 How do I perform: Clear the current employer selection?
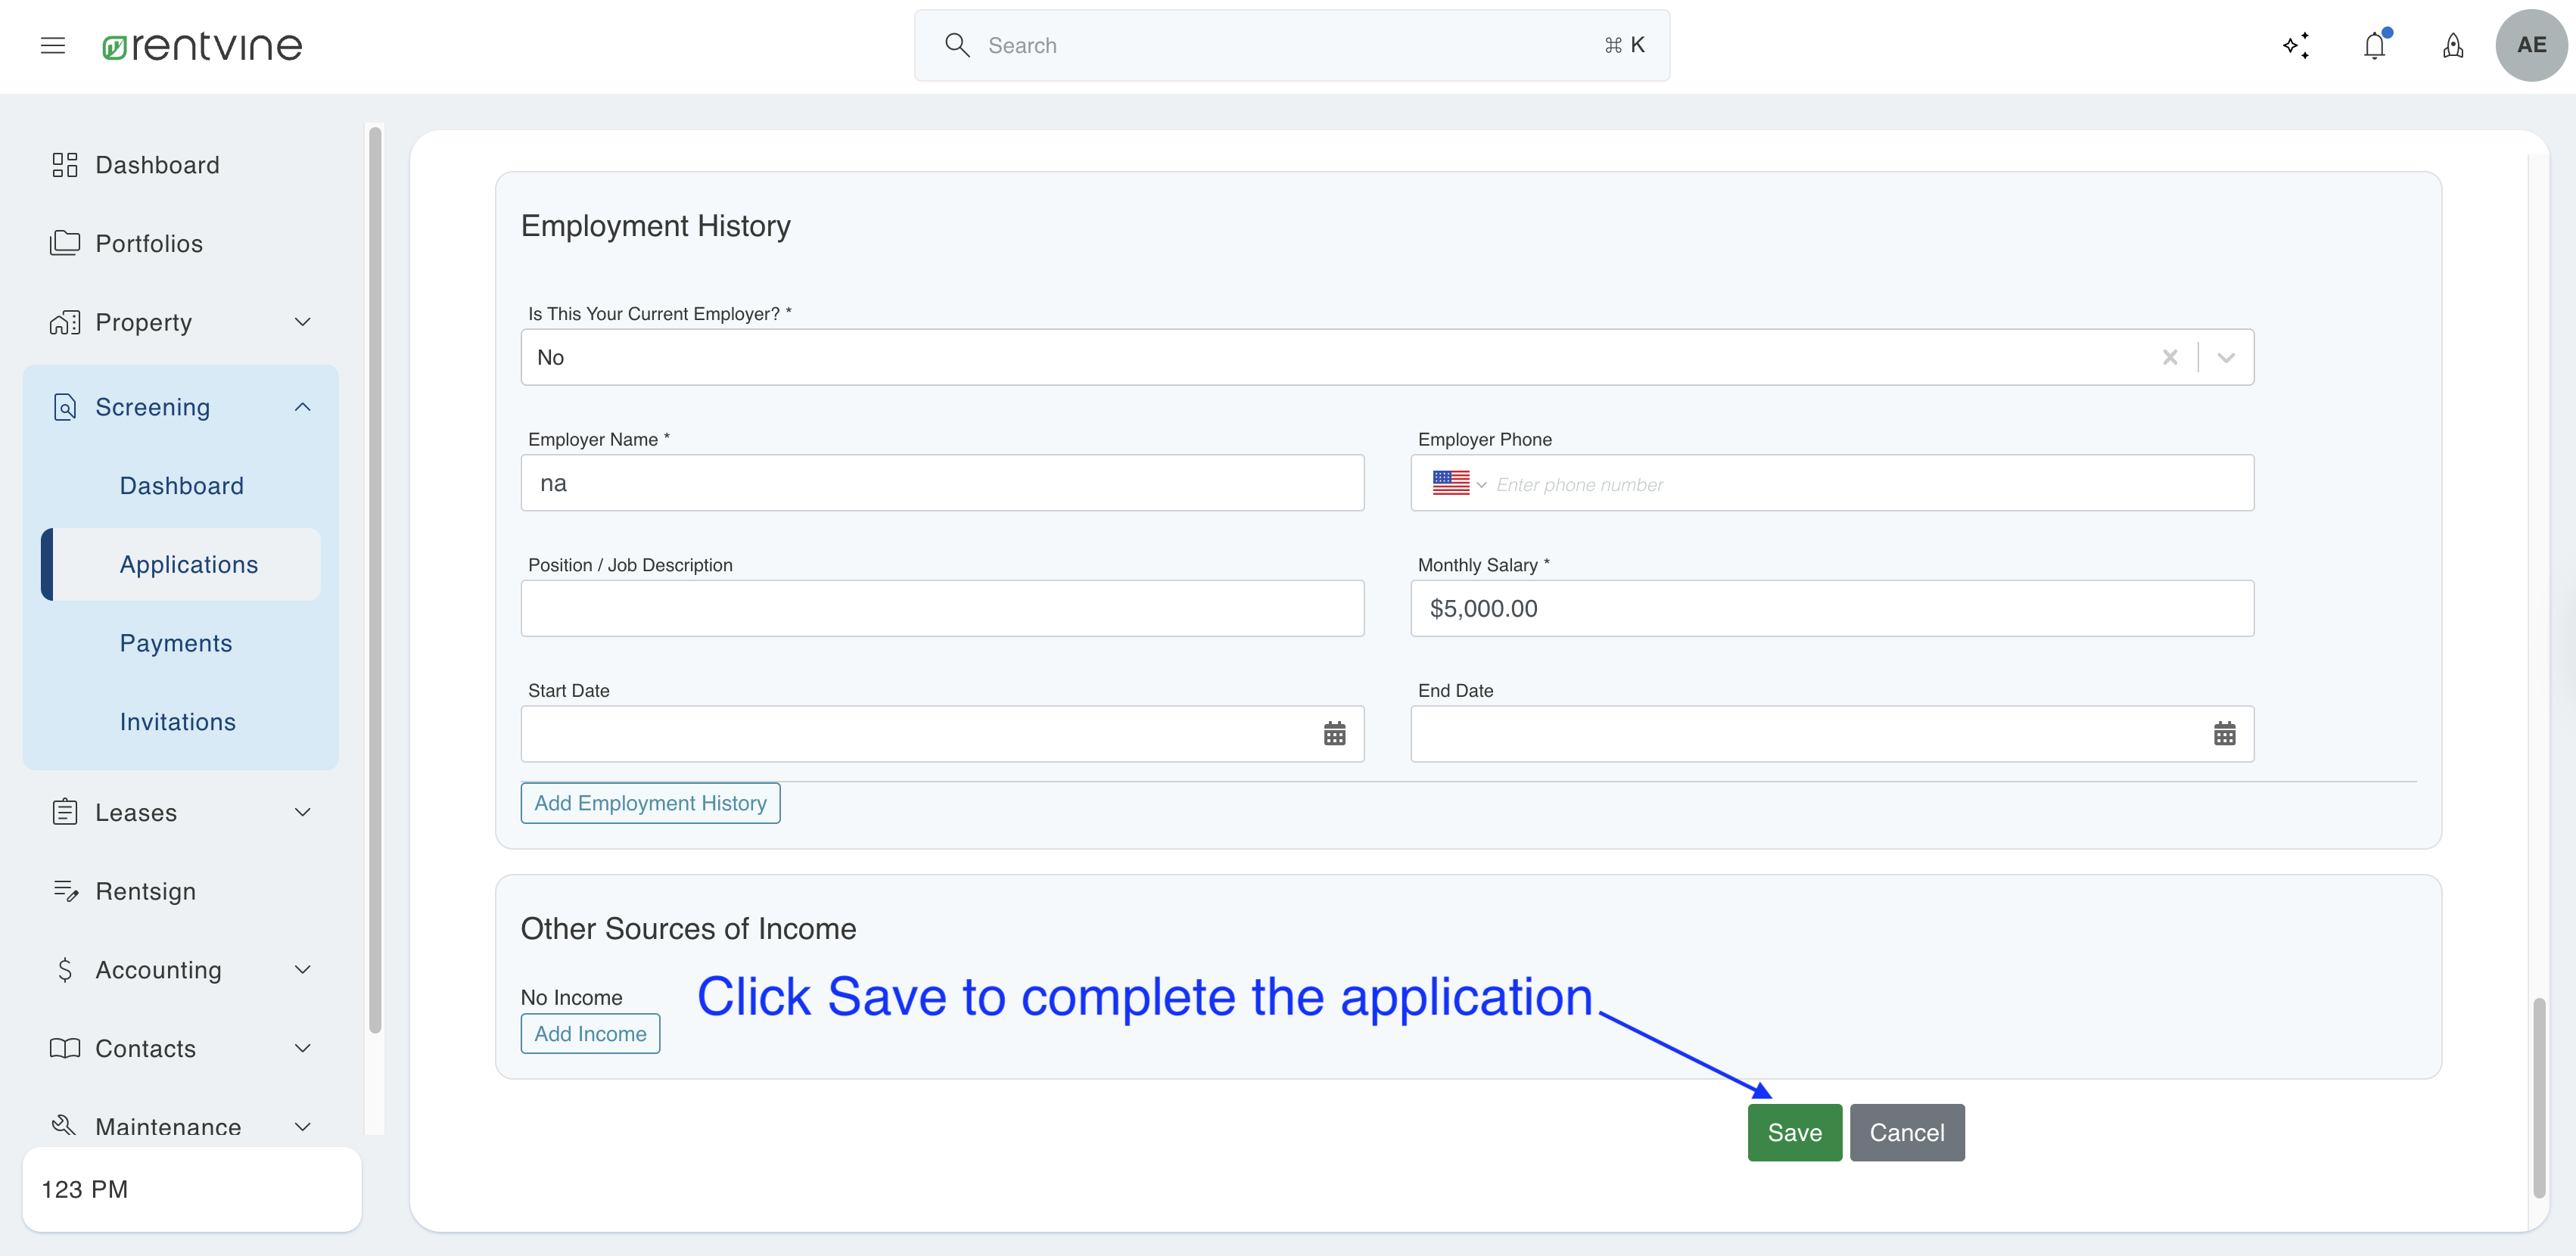pos(2170,357)
